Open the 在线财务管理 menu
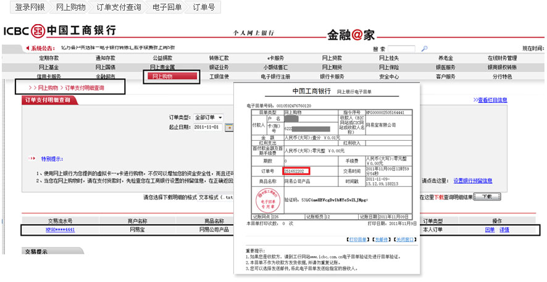 coord(502,58)
